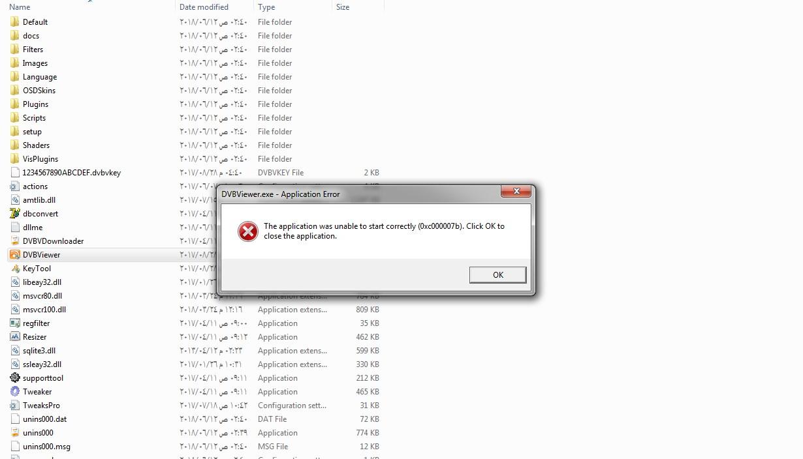Image resolution: width=803 pixels, height=459 pixels.
Task: Select the KeyTool application icon
Action: pos(15,269)
